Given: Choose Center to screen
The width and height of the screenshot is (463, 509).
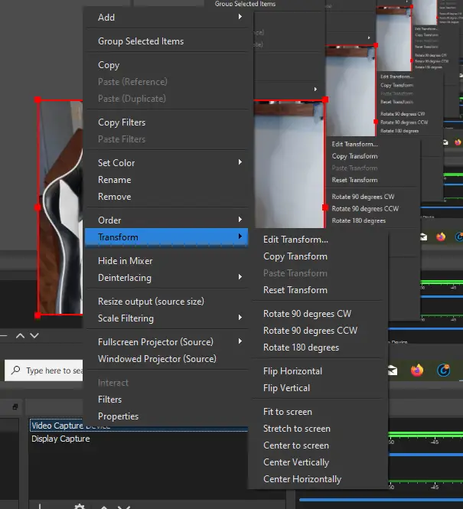Looking at the screenshot, I should click(318, 445).
